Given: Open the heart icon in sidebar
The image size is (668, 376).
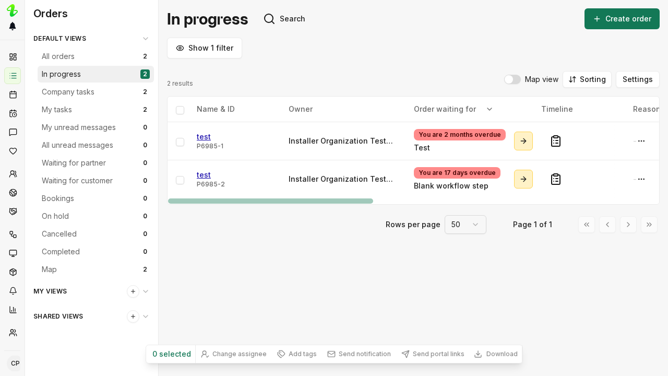Looking at the screenshot, I should pos(13,151).
